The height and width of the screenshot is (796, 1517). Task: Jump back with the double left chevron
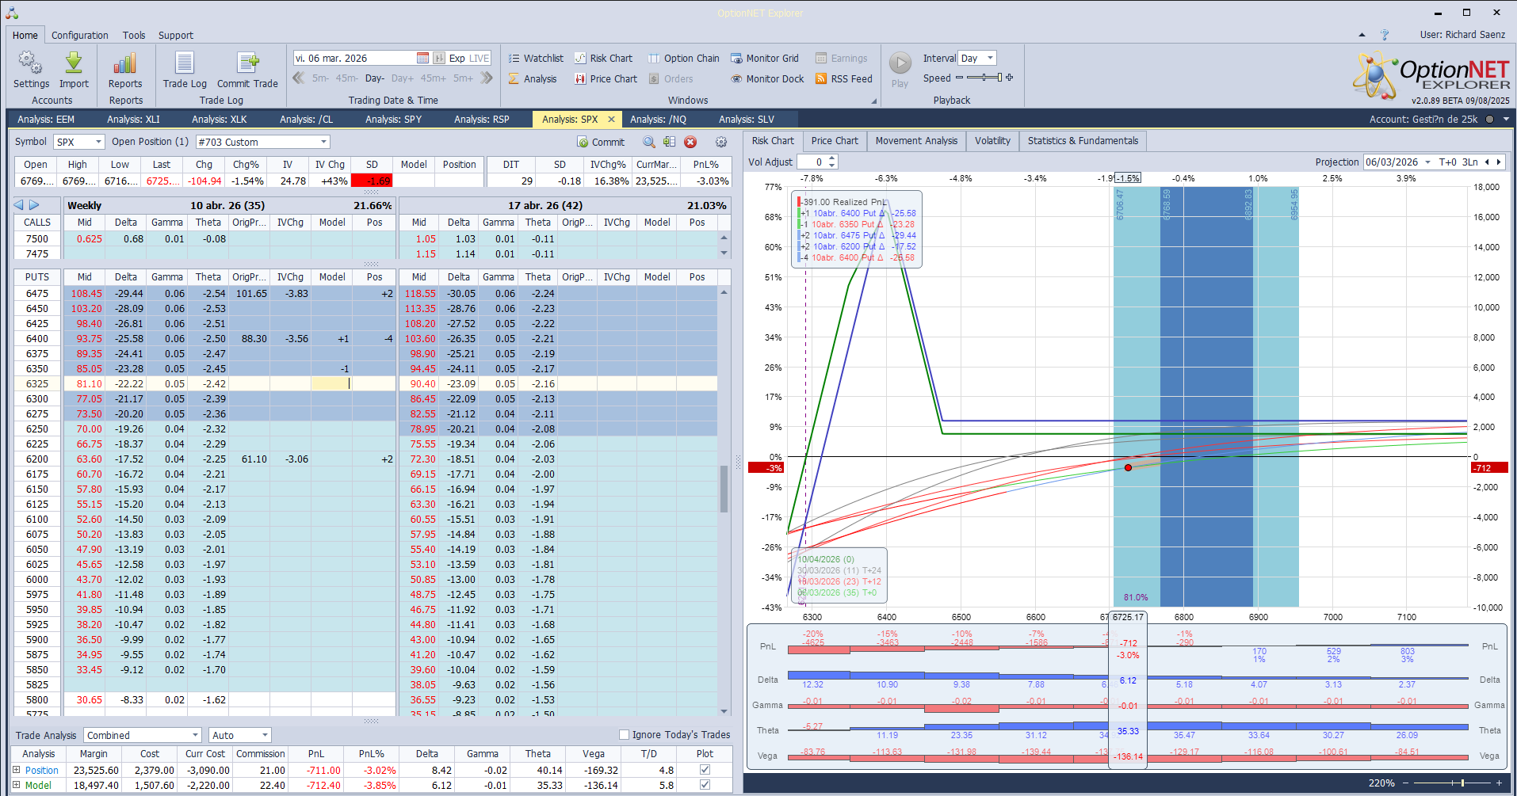[299, 78]
